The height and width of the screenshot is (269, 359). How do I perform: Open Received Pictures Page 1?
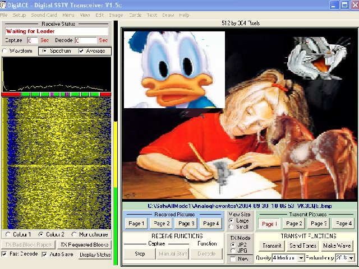(136, 224)
